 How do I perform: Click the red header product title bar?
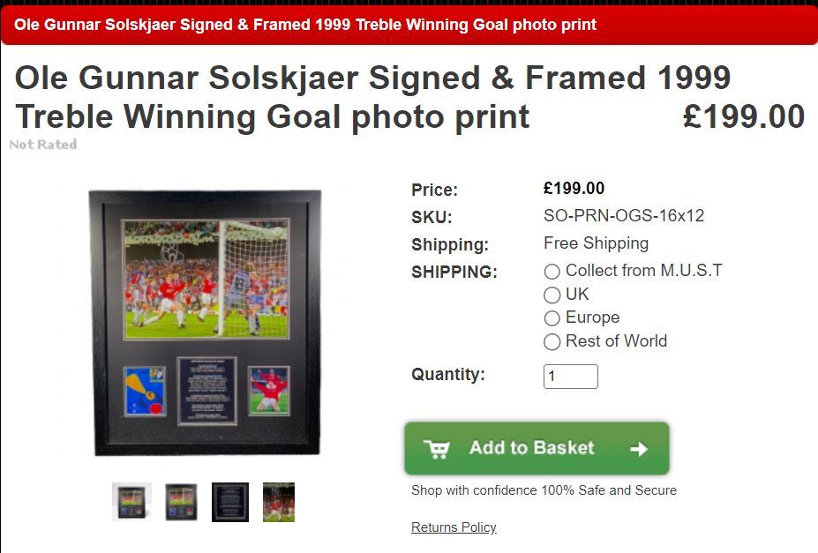click(409, 25)
